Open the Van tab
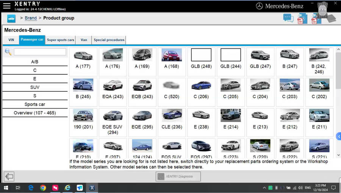The width and height of the screenshot is (341, 193). (84, 40)
